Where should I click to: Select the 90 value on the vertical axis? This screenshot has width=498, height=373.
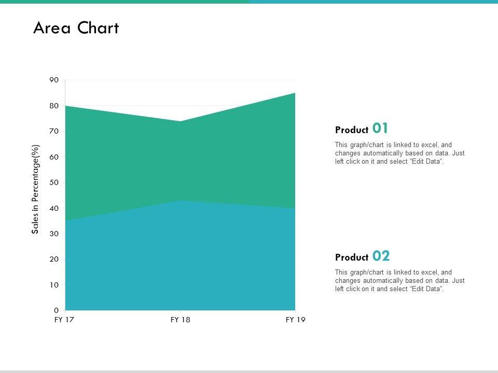click(54, 80)
